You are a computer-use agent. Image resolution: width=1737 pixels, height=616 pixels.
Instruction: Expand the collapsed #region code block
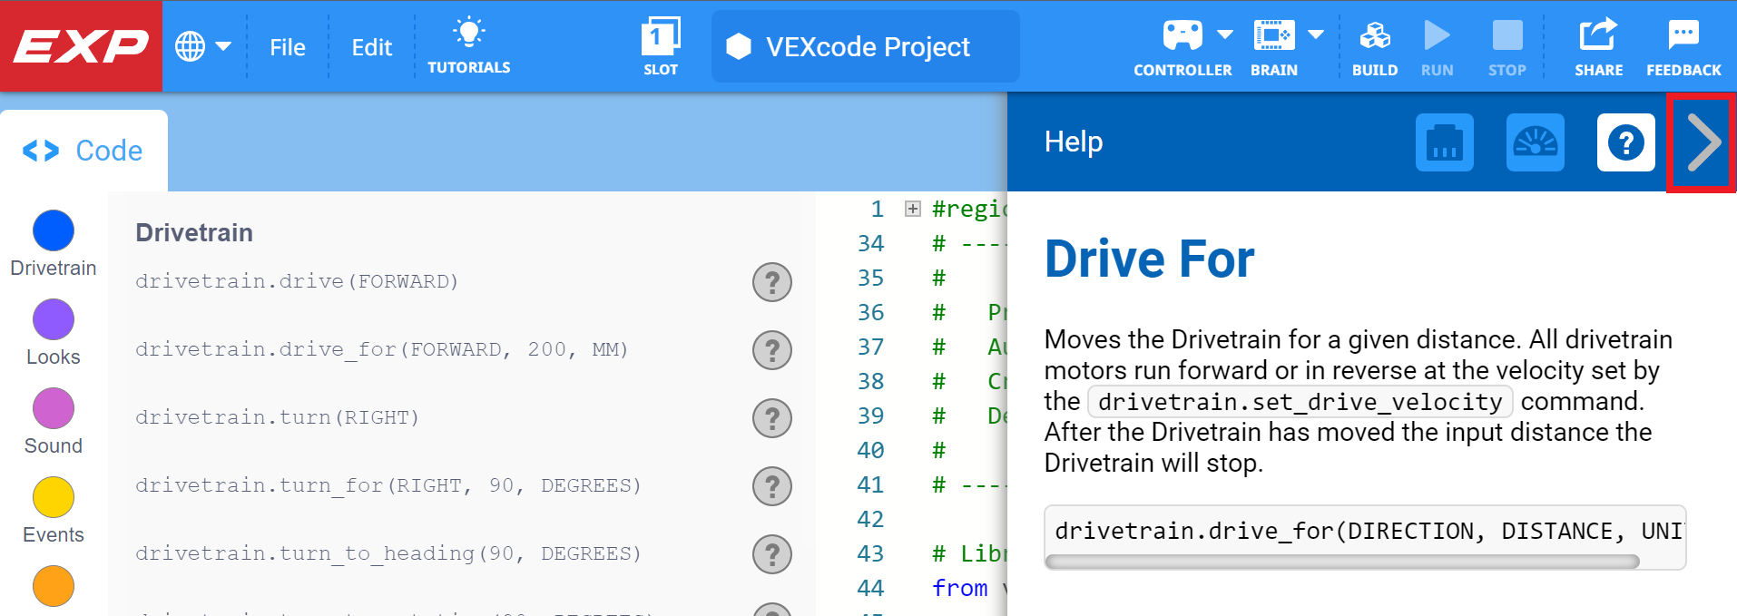pyautogui.click(x=913, y=210)
